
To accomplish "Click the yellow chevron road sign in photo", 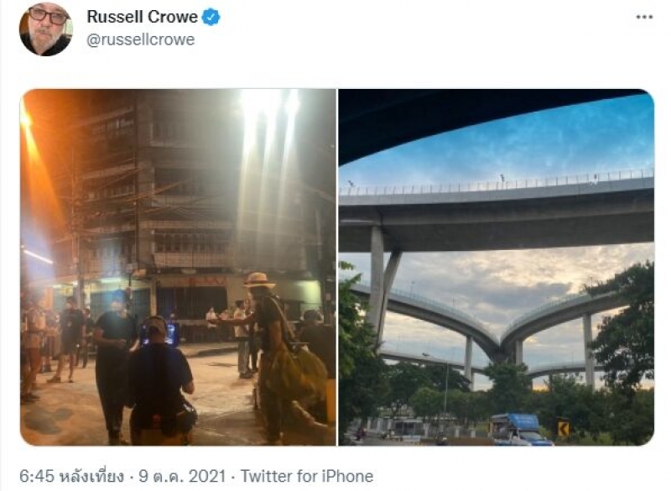I will coord(563,428).
